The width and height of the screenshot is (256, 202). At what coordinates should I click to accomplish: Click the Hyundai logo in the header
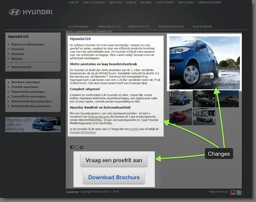click(30, 12)
